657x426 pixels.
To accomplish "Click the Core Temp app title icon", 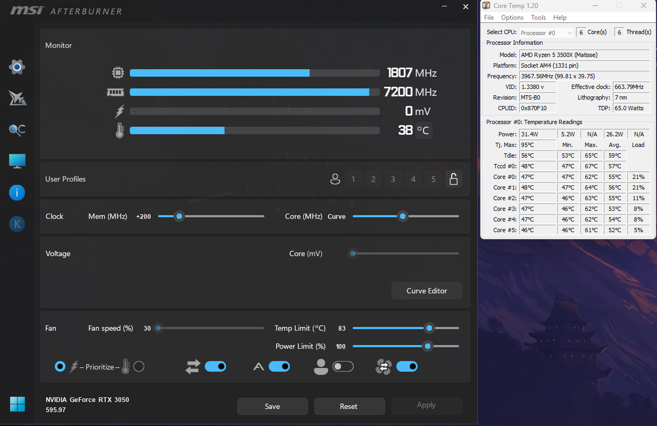I will point(486,5).
